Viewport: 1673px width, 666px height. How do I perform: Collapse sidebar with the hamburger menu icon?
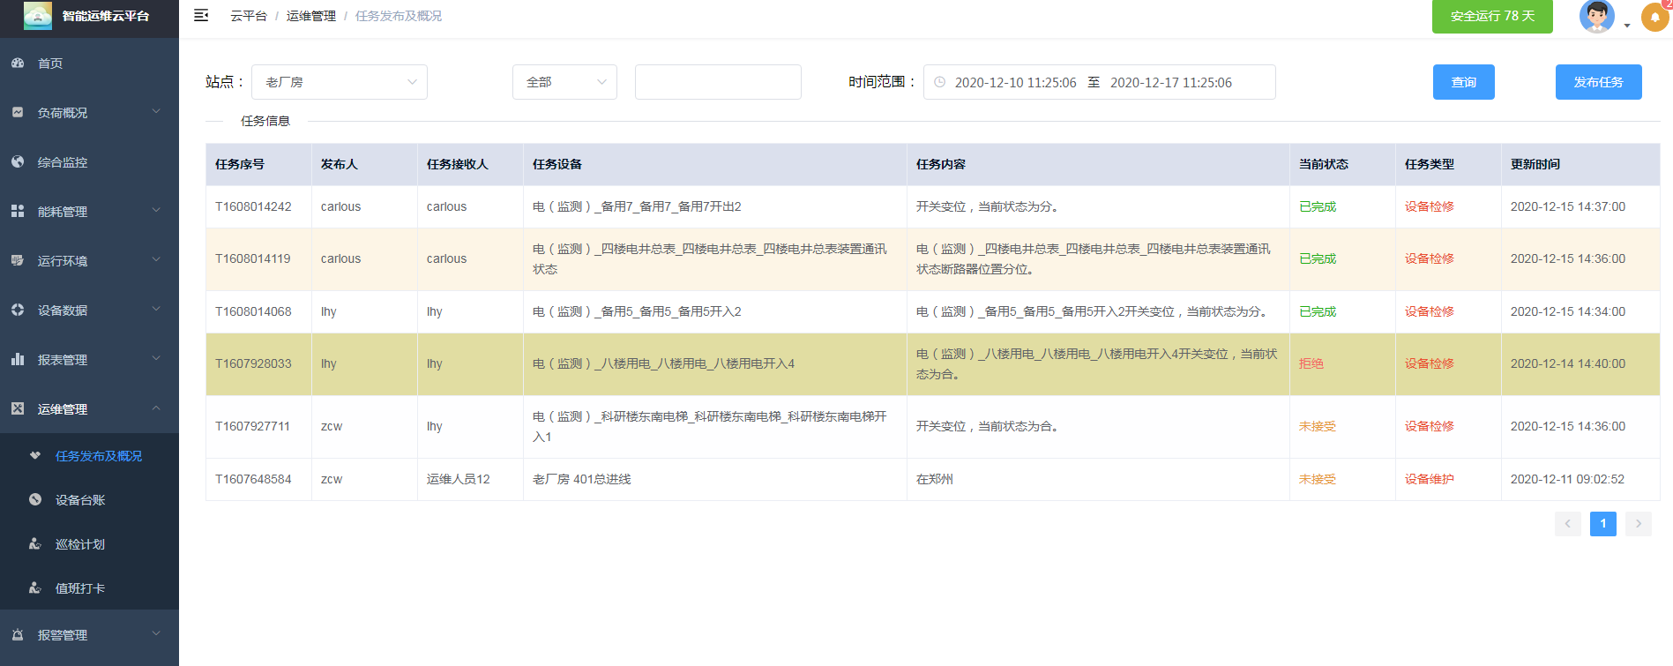(x=201, y=16)
